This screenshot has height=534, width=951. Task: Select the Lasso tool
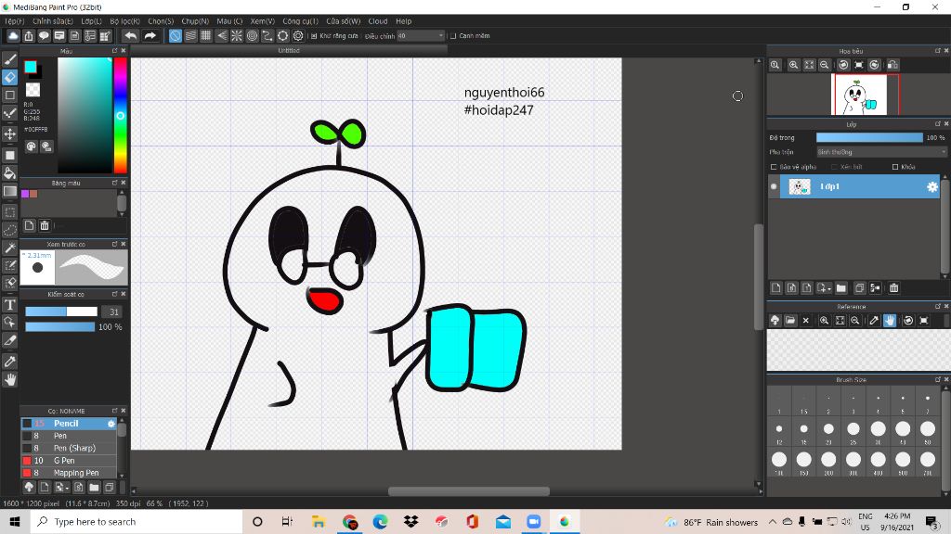point(9,230)
